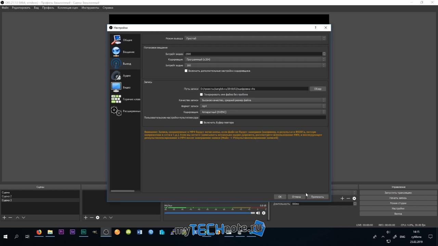The width and height of the screenshot is (438, 246).
Task: Add a transition with plus icon
Action: click(342, 199)
